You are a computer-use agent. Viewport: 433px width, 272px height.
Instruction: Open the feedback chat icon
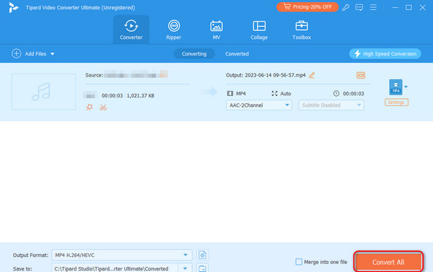[359, 7]
